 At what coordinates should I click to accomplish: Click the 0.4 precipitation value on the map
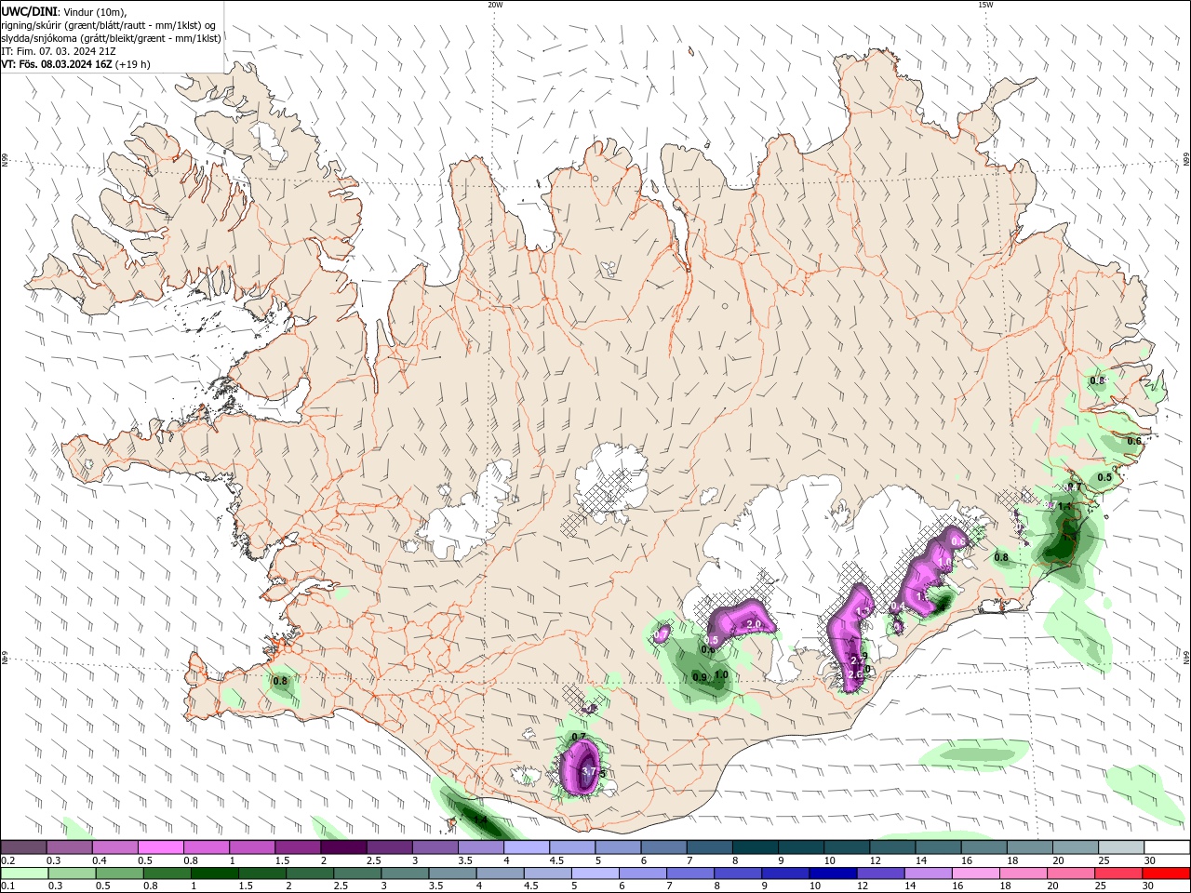coord(898,606)
